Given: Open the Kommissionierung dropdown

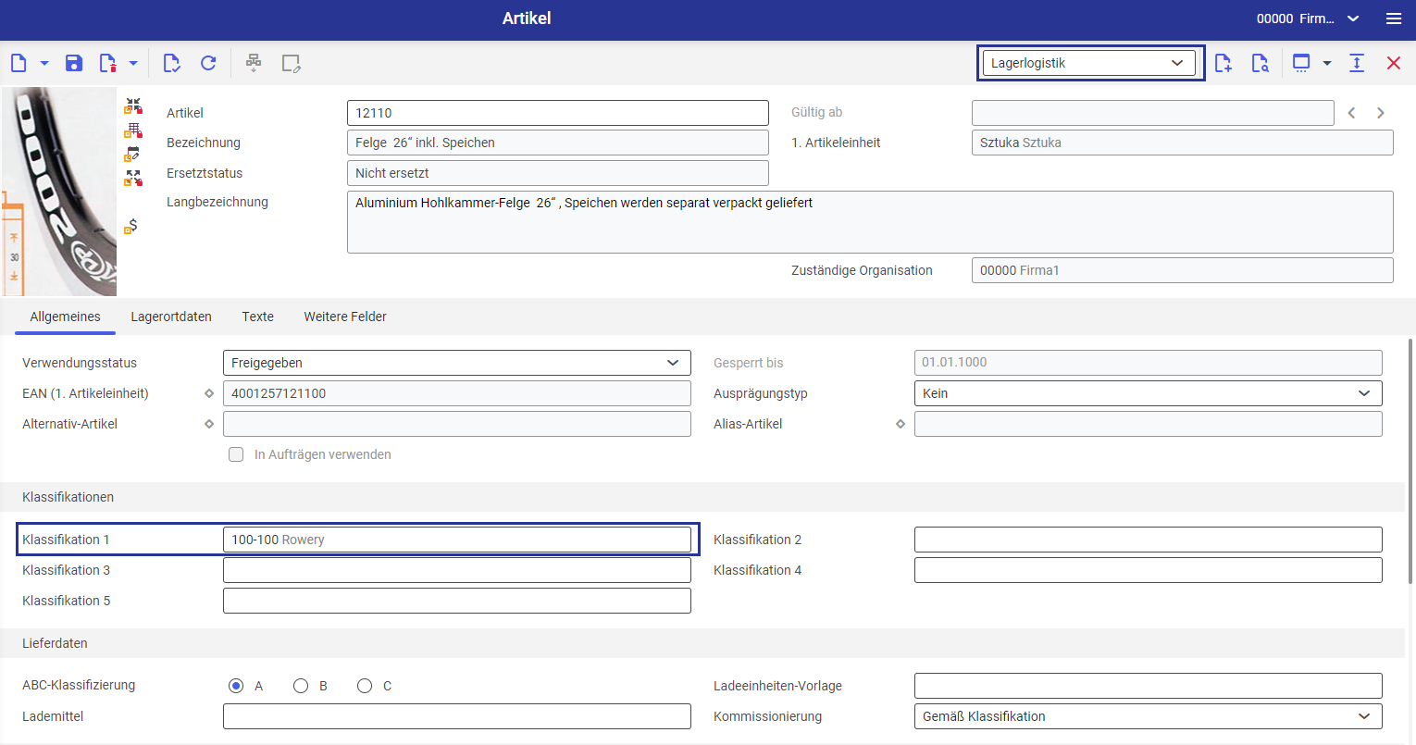Looking at the screenshot, I should pyautogui.click(x=1149, y=716).
